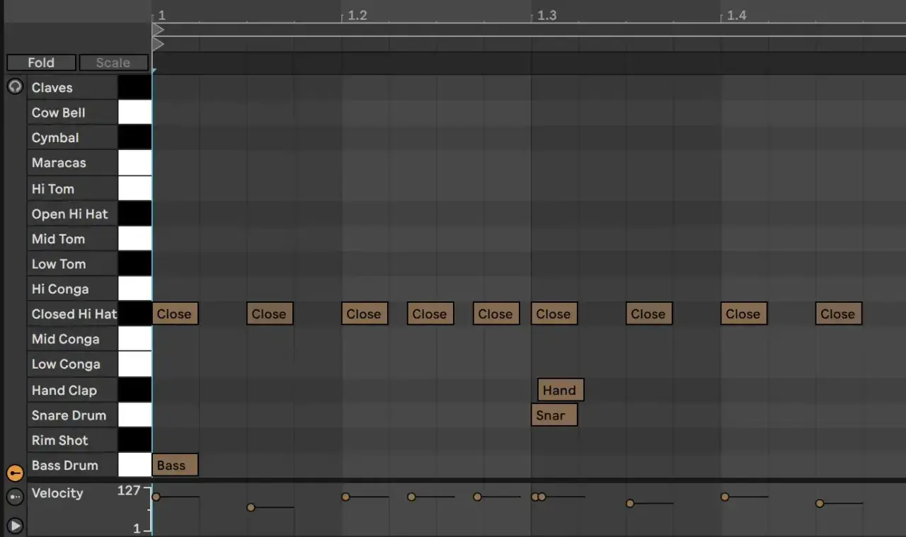Click the Cow Bell white piano key
Viewport: 906px width, 537px height.
pos(134,112)
